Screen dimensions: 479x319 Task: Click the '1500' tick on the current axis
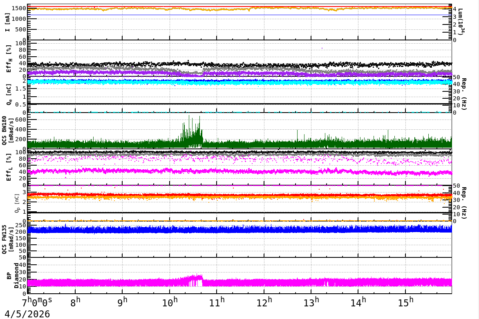click(19, 8)
